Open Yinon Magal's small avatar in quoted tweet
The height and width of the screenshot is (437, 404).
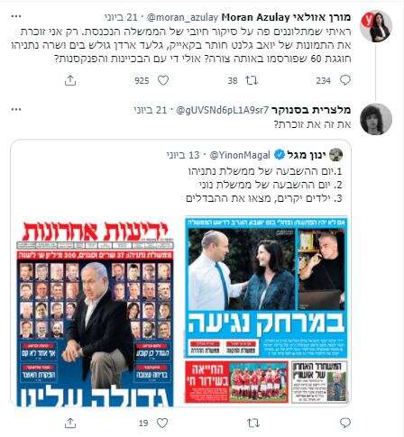335,155
